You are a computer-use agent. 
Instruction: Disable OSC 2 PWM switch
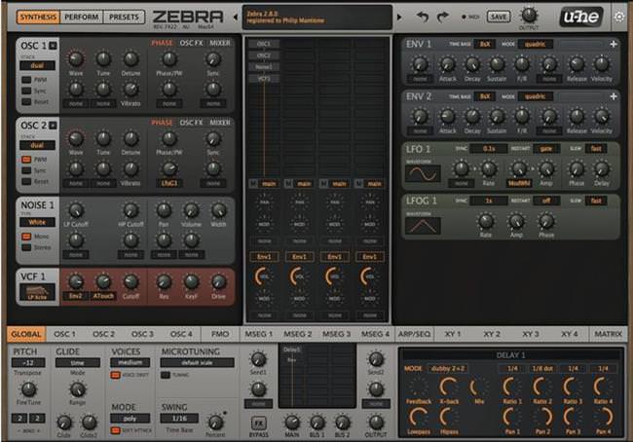pos(26,160)
